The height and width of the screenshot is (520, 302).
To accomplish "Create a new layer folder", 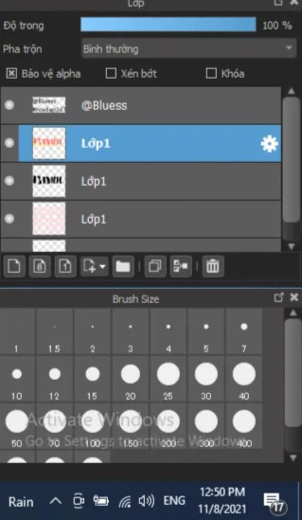I will tap(123, 266).
